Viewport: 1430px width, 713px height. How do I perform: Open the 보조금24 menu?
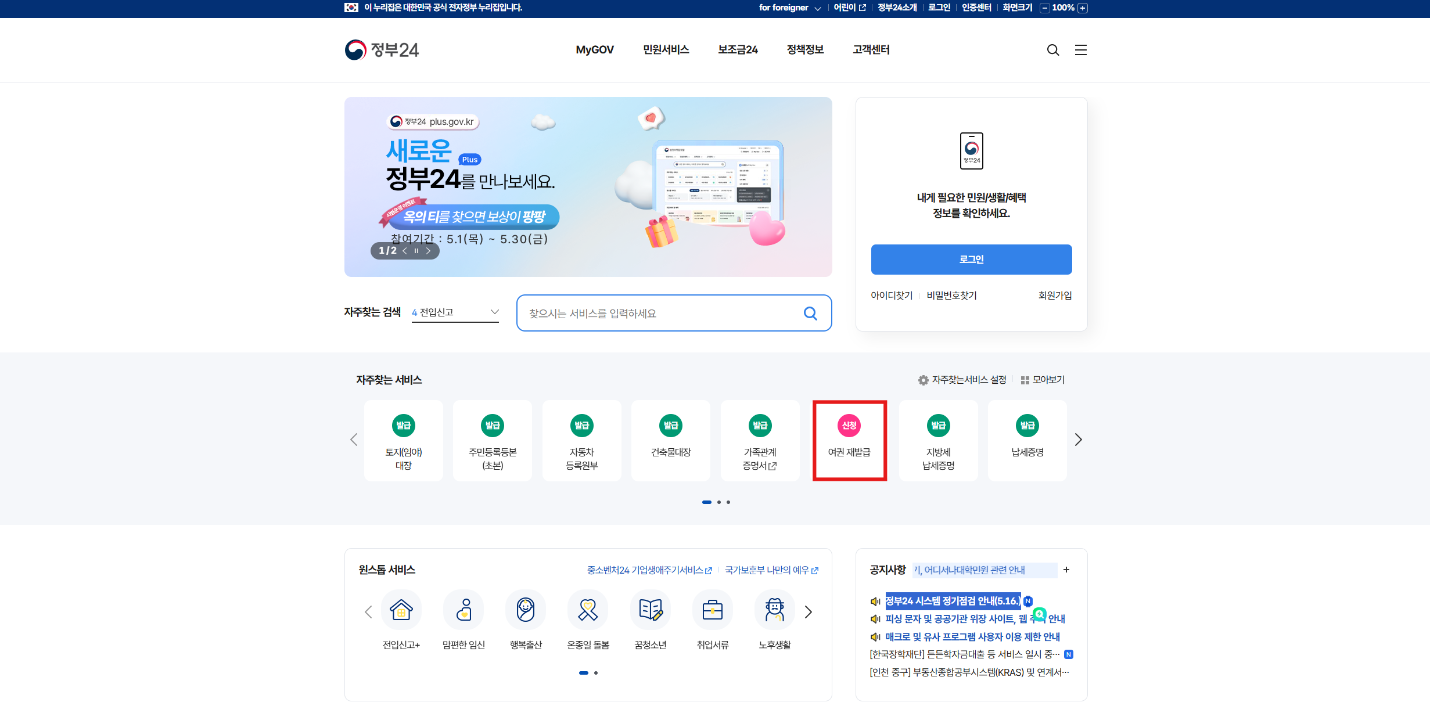click(738, 50)
